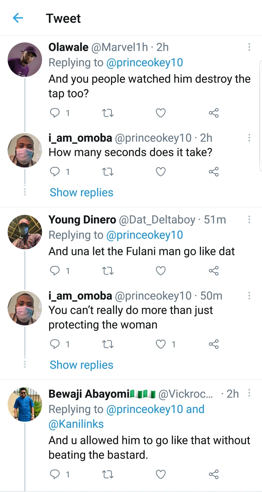Like Young Dinero's Fulani man tweet
This screenshot has width=262, height=492.
click(160, 271)
